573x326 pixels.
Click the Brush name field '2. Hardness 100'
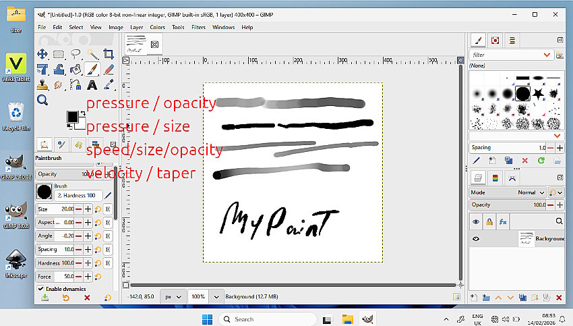pos(78,196)
